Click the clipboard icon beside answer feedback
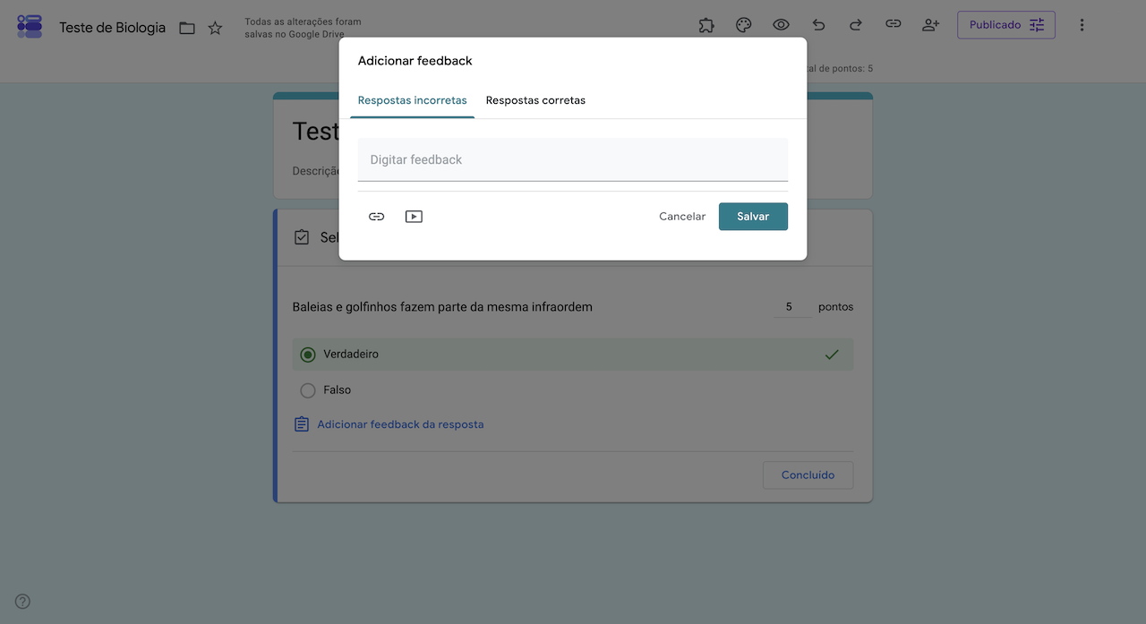Image resolution: width=1146 pixels, height=624 pixels. coord(302,424)
